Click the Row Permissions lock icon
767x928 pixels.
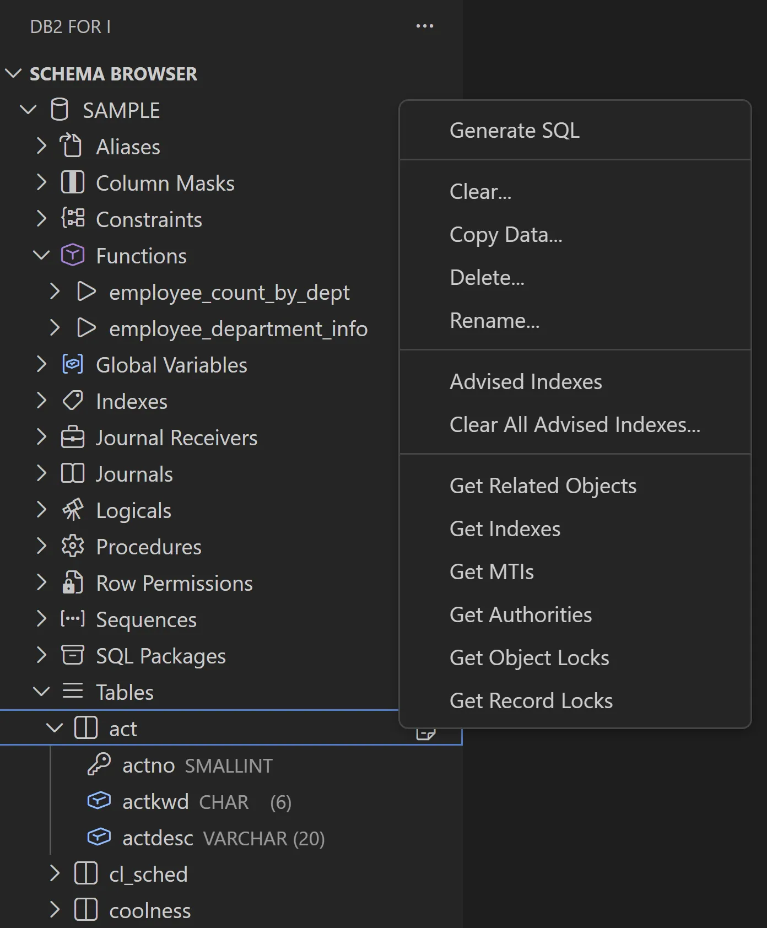[73, 583]
